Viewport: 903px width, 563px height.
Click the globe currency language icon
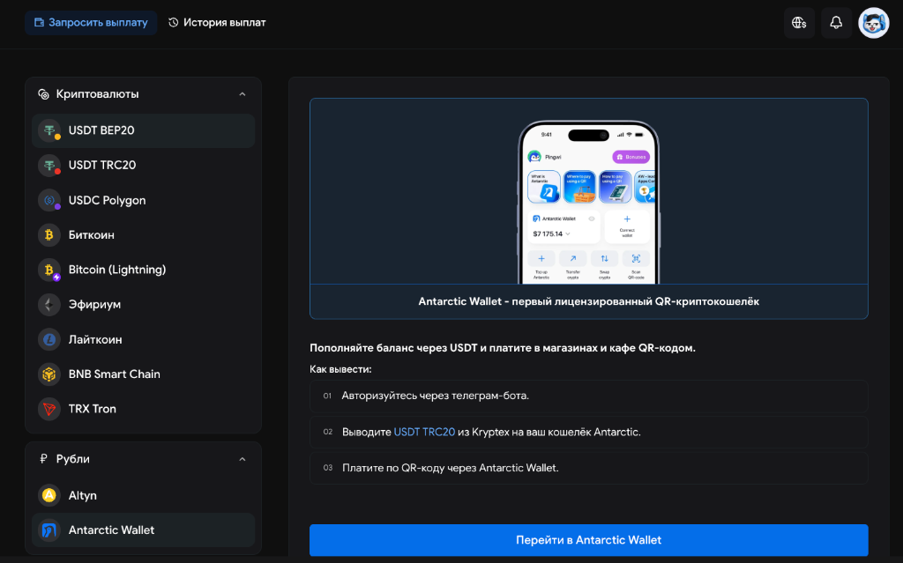pyautogui.click(x=799, y=22)
